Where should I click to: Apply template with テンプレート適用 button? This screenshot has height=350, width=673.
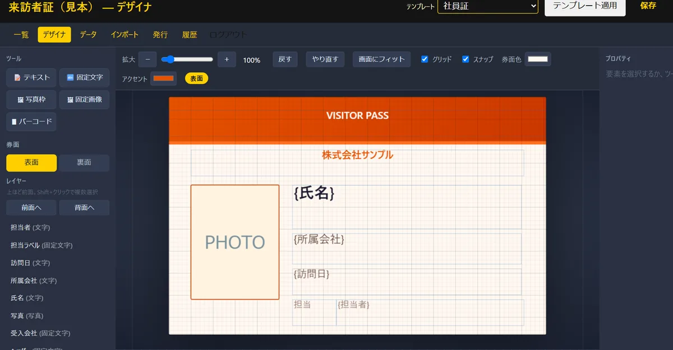[585, 6]
